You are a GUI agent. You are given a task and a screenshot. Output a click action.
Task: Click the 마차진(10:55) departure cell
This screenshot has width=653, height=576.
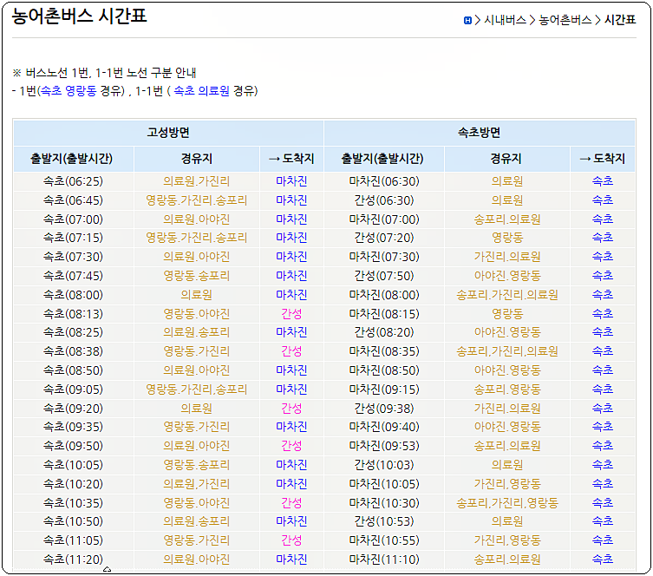pos(384,540)
